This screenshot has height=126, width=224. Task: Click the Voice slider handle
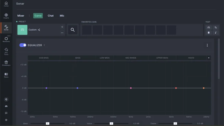tap(111, 124)
